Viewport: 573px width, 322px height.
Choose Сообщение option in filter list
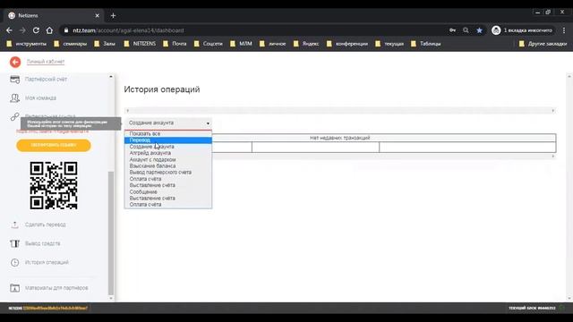point(168,191)
